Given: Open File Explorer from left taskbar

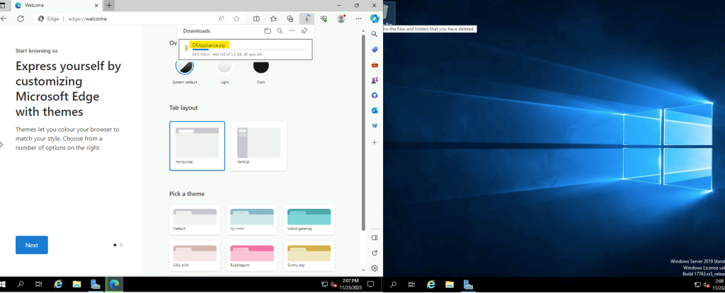Looking at the screenshot, I should (76, 285).
